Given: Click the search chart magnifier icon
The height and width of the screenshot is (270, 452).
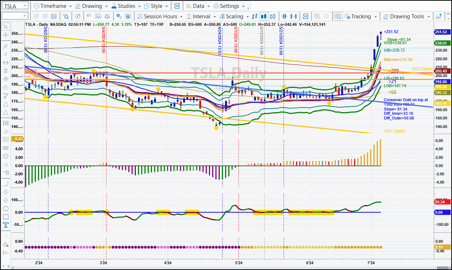Looking at the screenshot, I should 66,16.
